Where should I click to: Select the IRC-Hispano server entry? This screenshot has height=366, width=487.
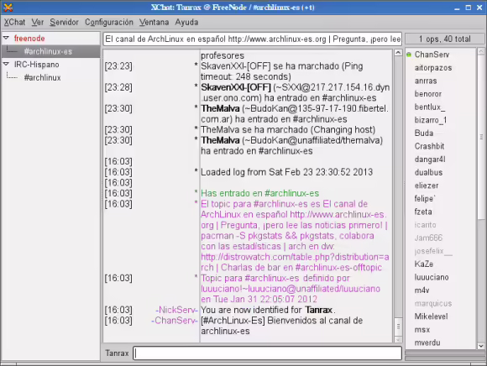click(x=36, y=65)
